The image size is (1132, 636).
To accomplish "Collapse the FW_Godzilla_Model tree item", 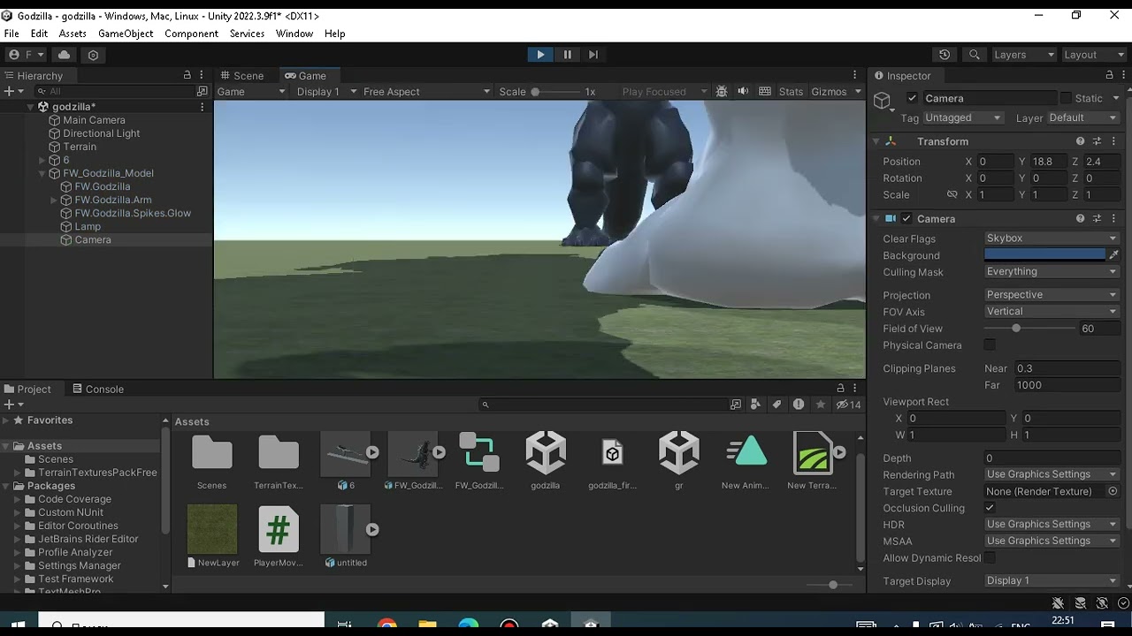I will [42, 173].
